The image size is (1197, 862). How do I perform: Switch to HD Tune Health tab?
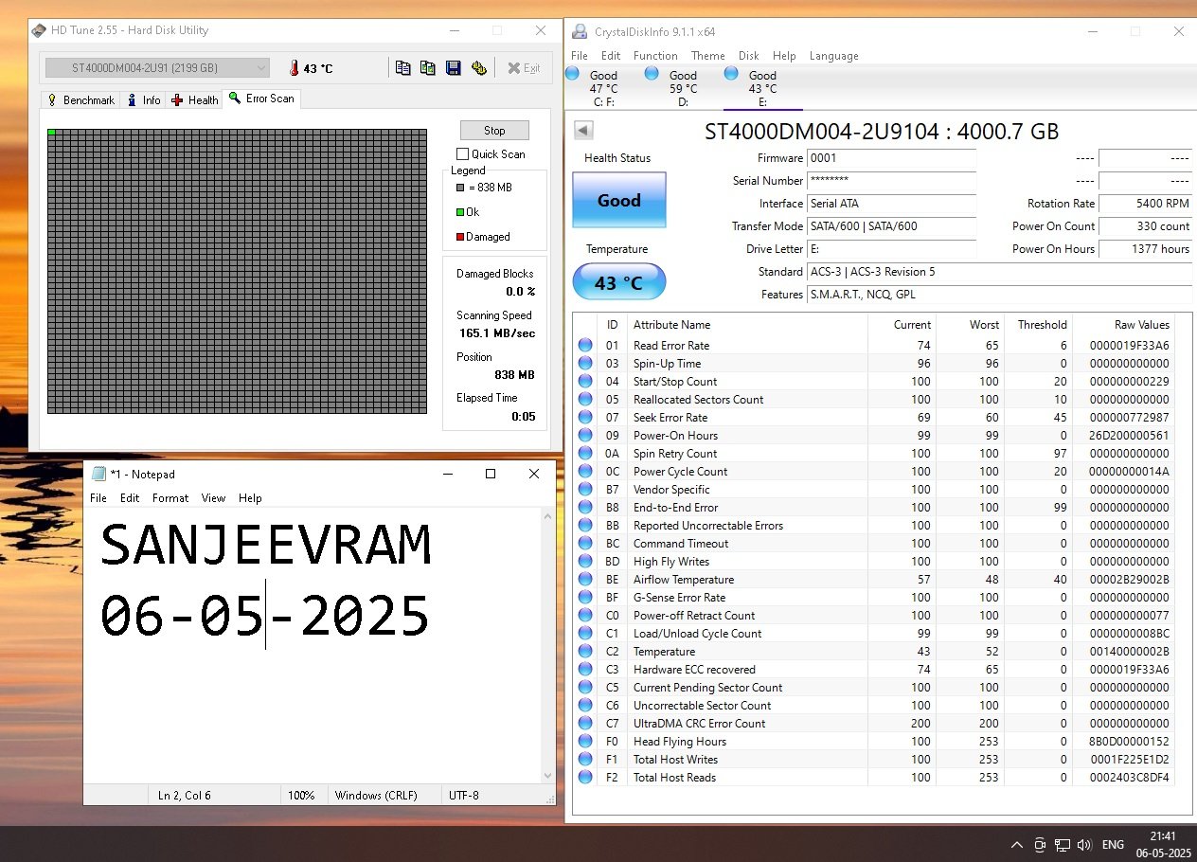click(x=194, y=100)
